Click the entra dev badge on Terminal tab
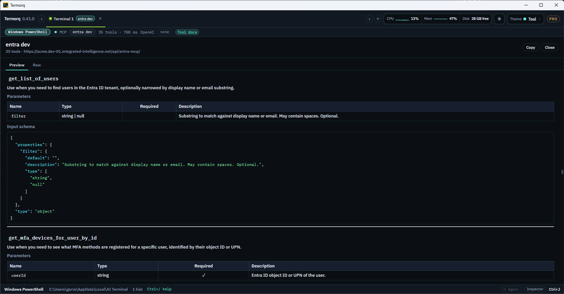This screenshot has width=564, height=294. [85, 19]
